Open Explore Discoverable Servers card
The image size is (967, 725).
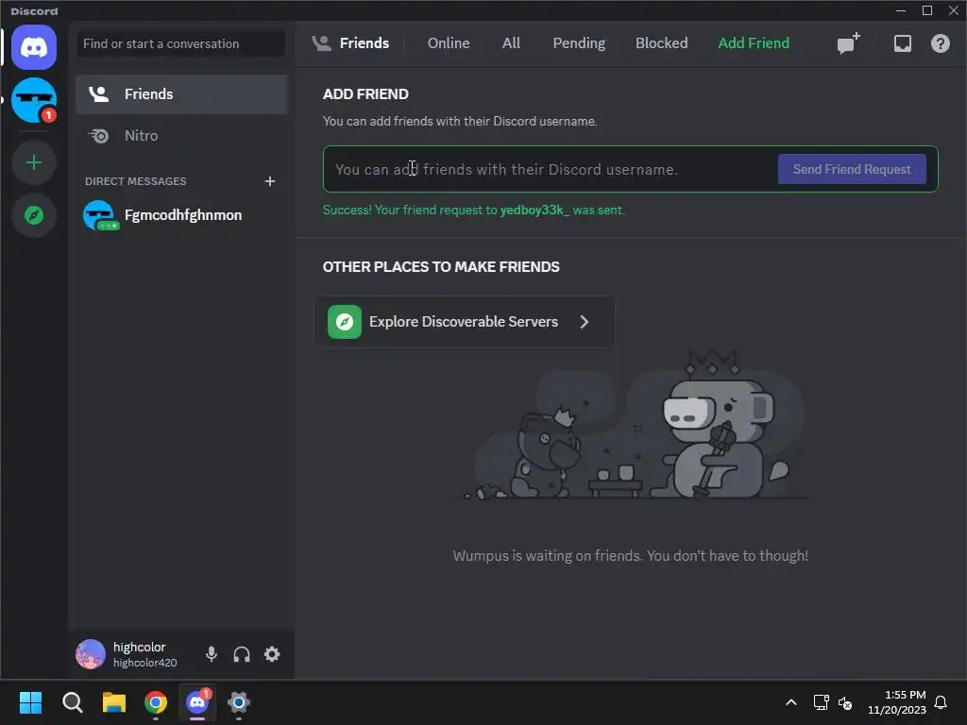tap(465, 322)
